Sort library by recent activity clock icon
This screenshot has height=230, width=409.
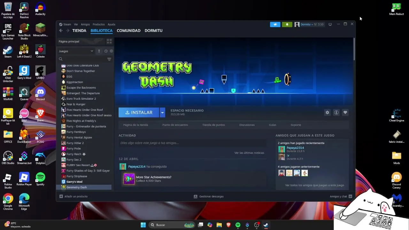106,51
